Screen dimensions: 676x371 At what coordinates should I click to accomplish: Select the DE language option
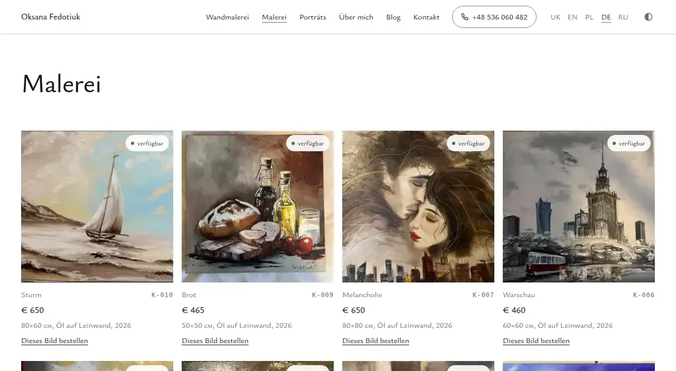[x=606, y=17]
